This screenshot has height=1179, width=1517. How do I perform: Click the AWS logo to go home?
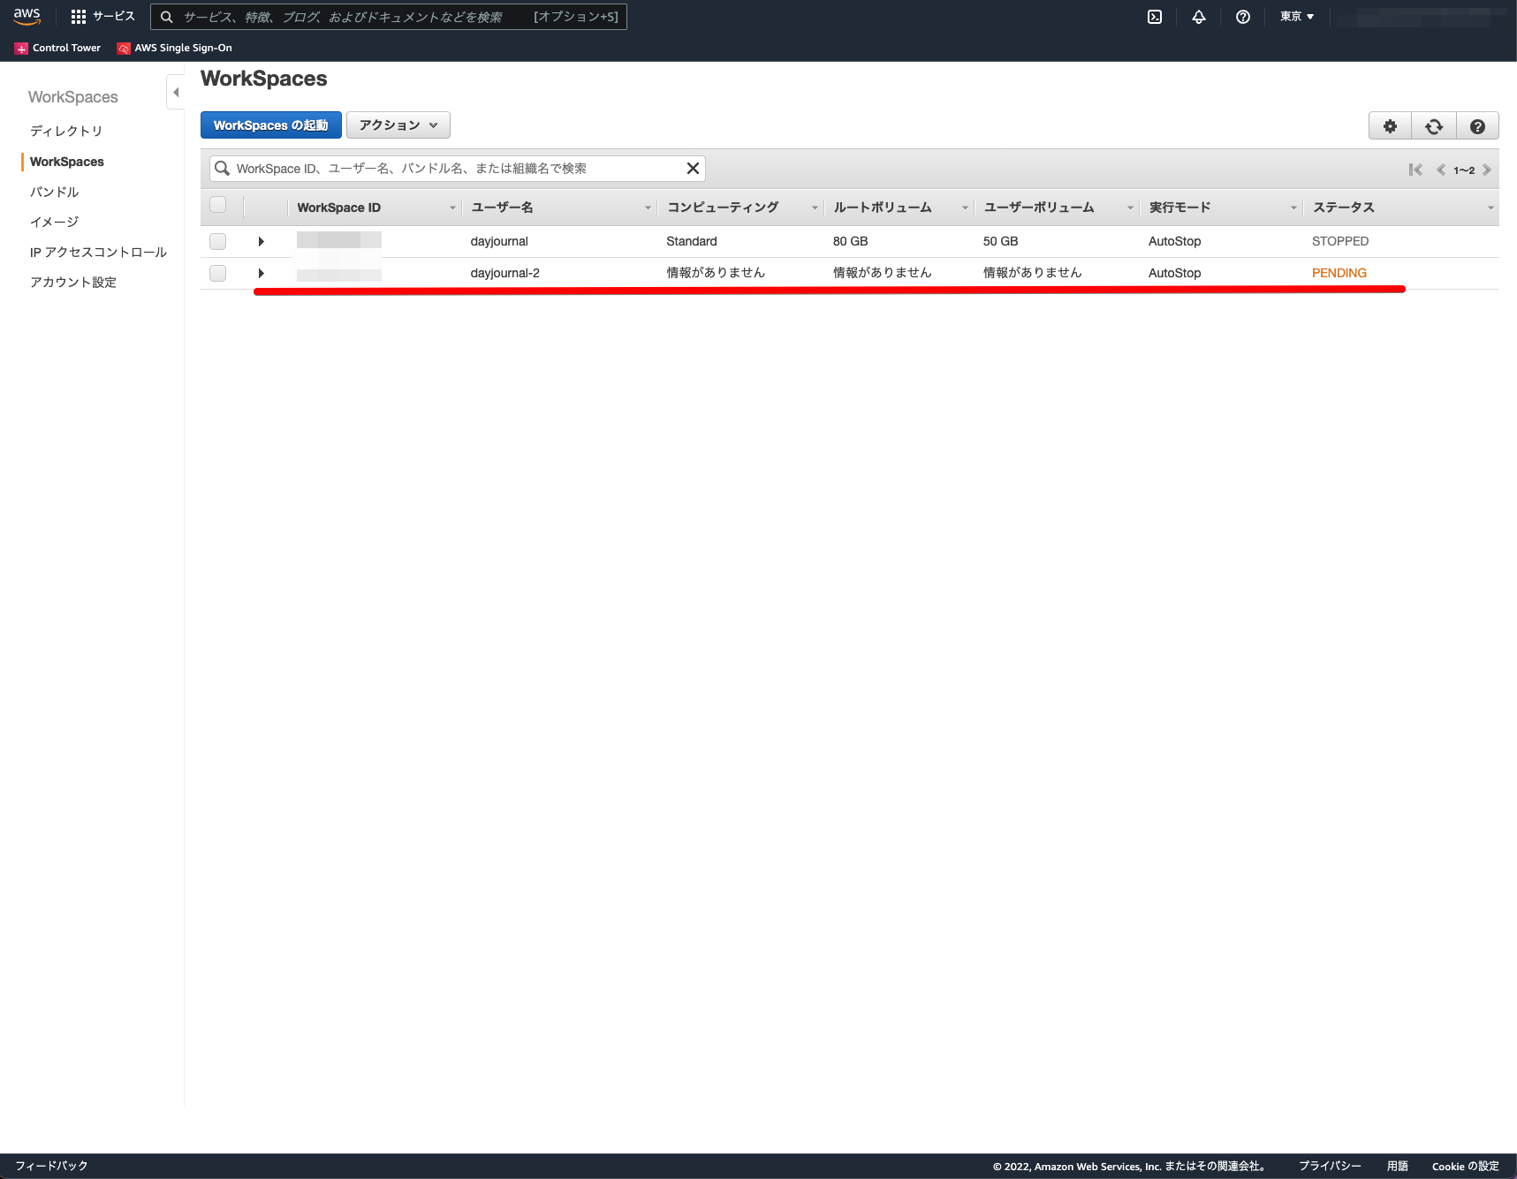pos(27,16)
